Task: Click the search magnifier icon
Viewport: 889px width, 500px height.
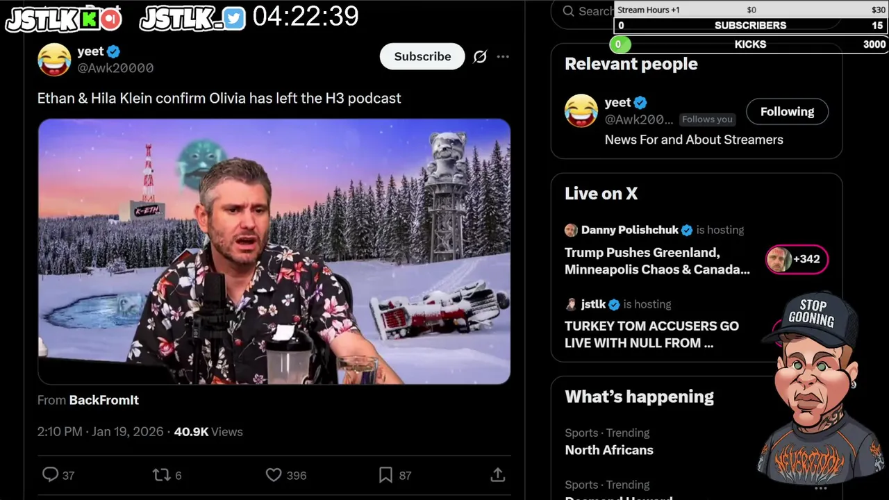Action: (569, 11)
